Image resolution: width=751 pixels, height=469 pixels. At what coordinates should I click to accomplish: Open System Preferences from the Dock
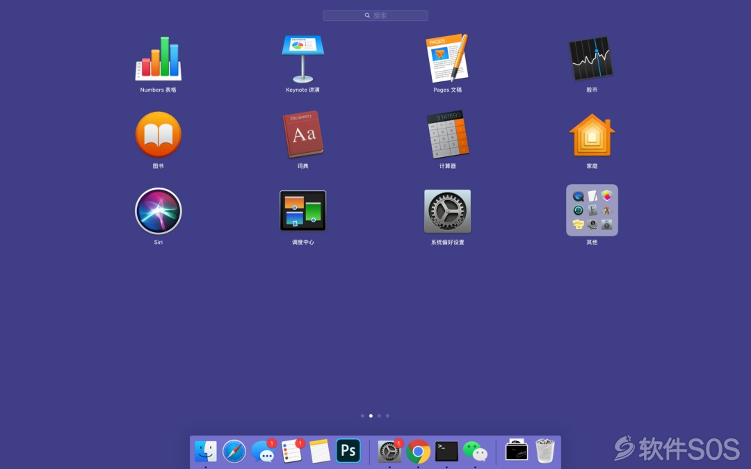coord(389,451)
